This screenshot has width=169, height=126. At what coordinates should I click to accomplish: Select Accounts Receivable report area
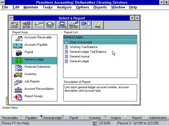coord(34,39)
